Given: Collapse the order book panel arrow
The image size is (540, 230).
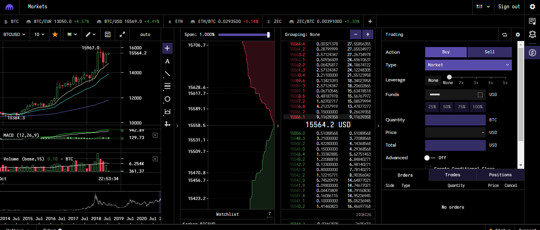Looking at the screenshot, I should pyautogui.click(x=378, y=126).
